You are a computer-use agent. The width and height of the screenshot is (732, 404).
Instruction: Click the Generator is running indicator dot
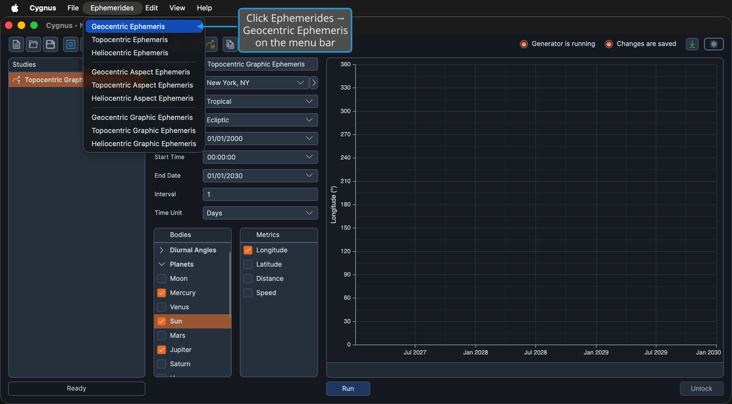tap(524, 44)
